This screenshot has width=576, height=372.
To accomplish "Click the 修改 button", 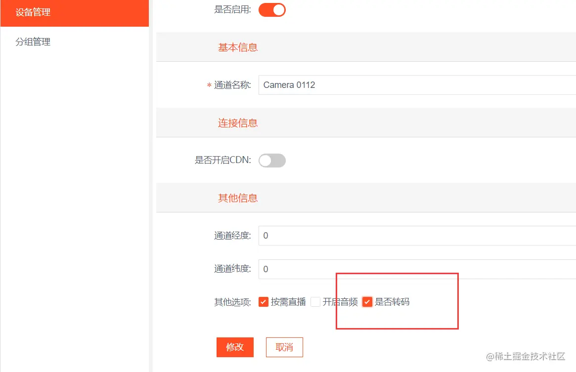I will 235,347.
